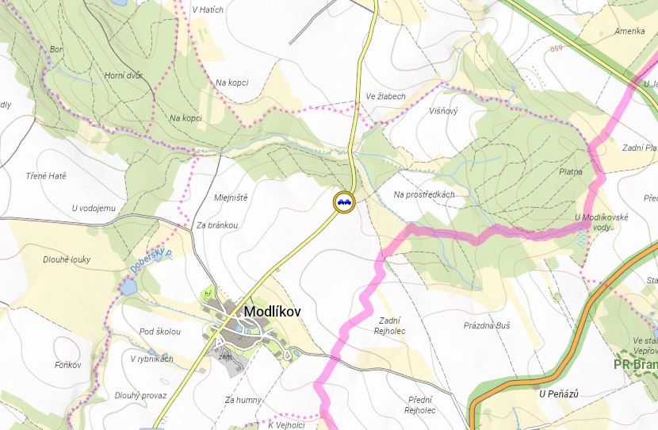This screenshot has width=658, height=430.
Task: Select the blue pond near Dlouhé louky
Action: (x=128, y=287)
